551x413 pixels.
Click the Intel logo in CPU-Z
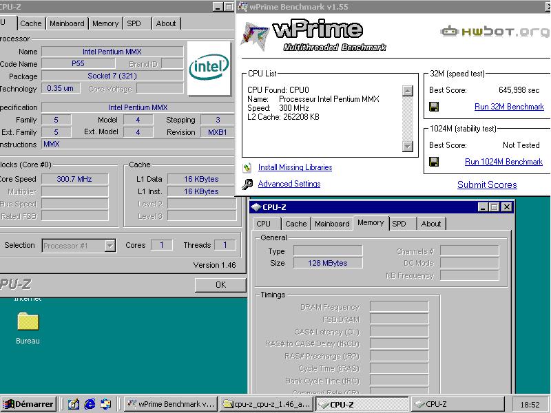tap(209, 68)
